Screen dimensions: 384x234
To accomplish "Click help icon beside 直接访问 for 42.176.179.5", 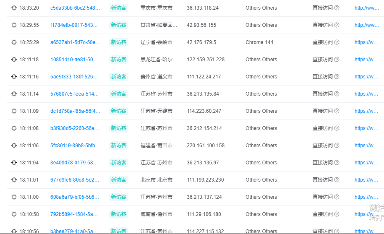I will pyautogui.click(x=337, y=42).
